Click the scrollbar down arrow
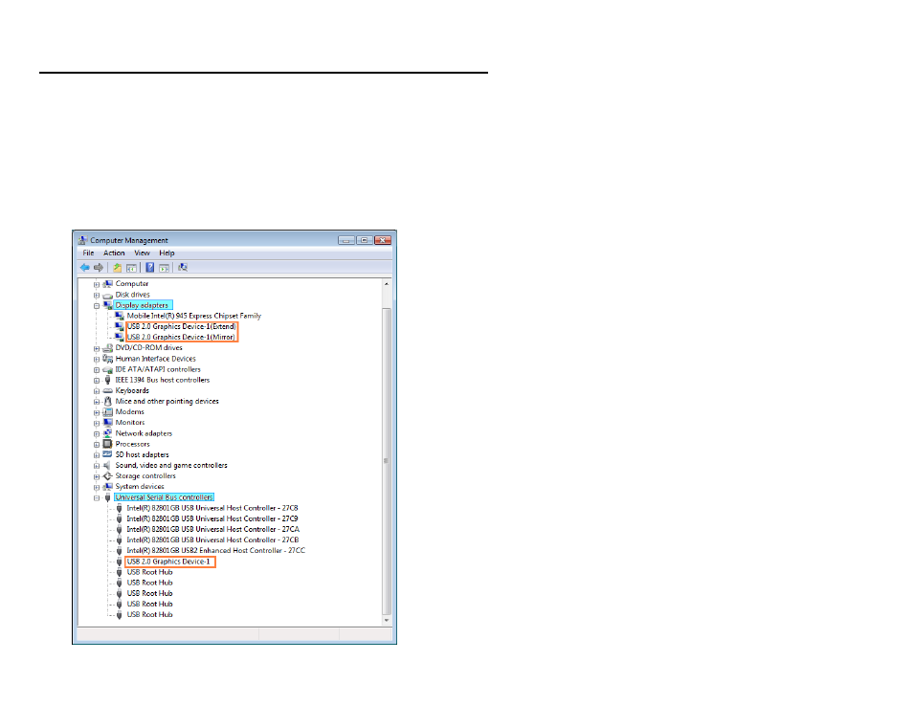This screenshot has width=913, height=705. [387, 621]
